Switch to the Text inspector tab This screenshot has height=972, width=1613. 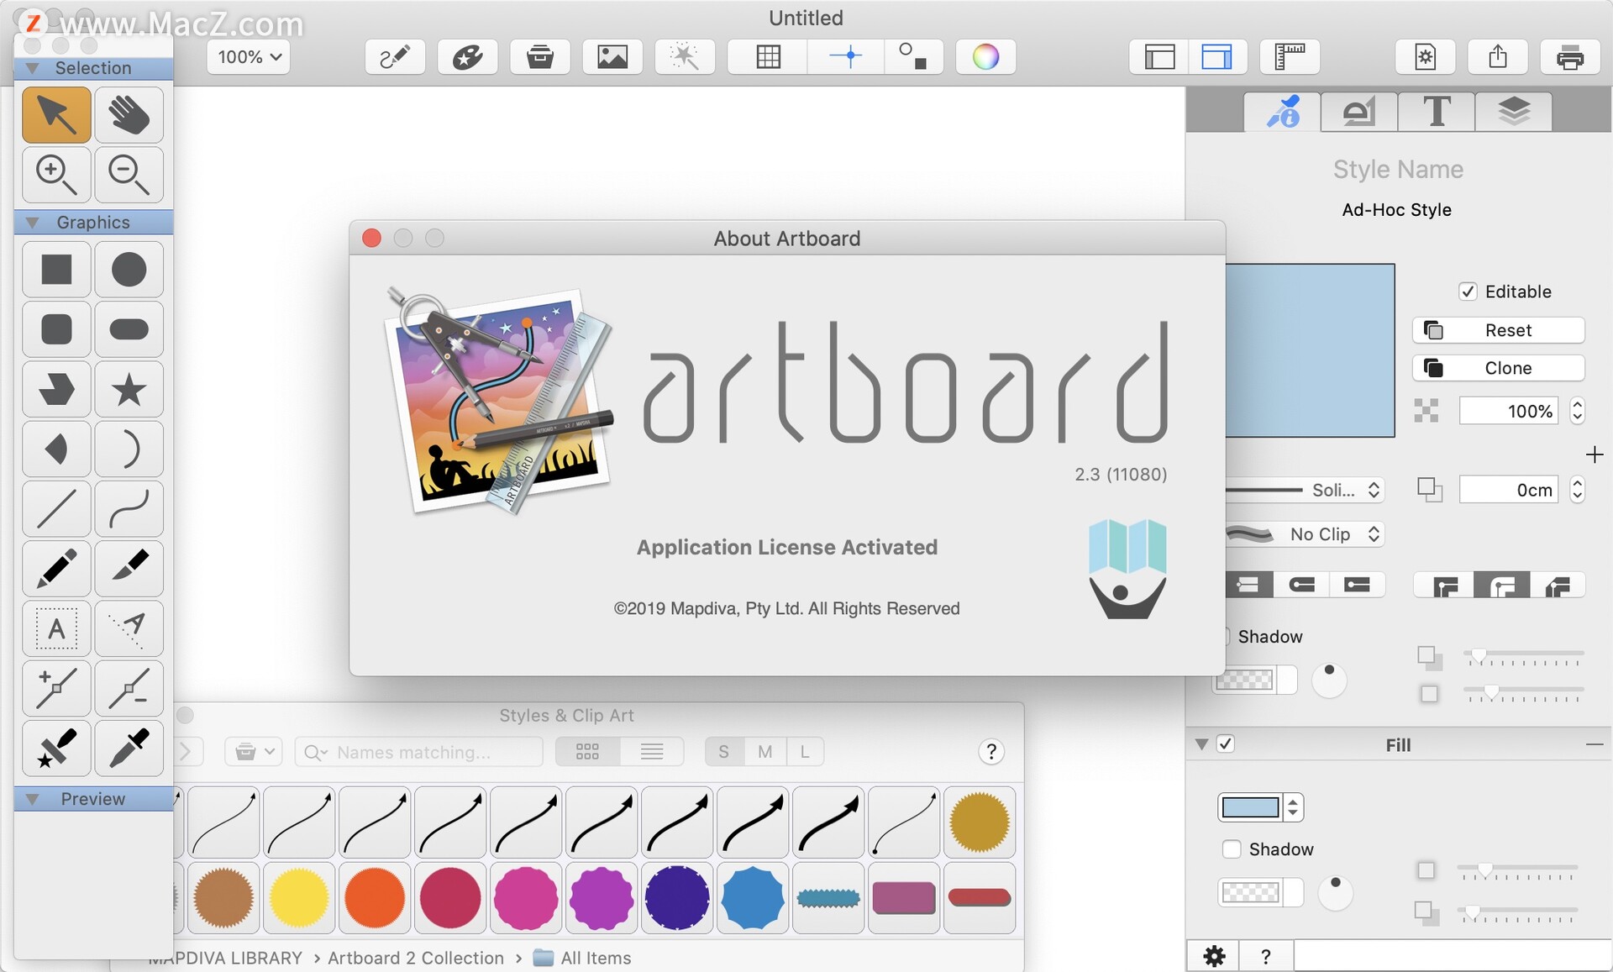point(1436,112)
